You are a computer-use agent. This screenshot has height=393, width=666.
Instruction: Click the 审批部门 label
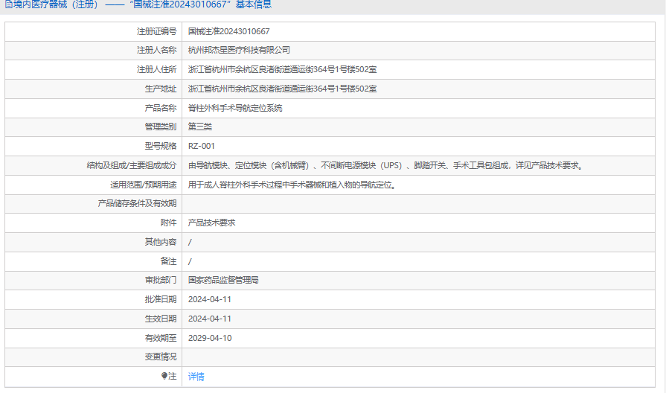161,280
